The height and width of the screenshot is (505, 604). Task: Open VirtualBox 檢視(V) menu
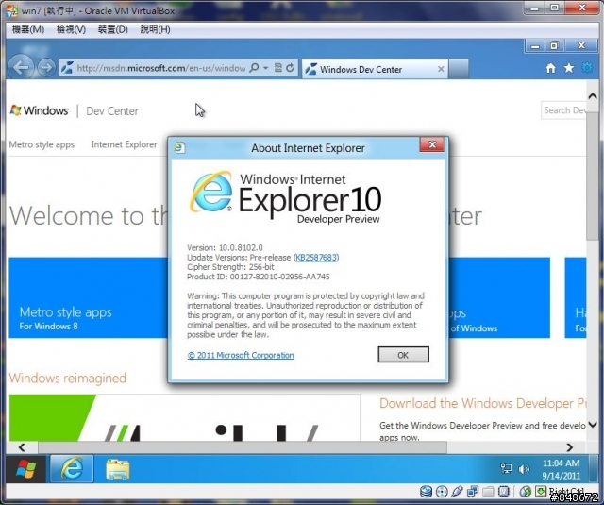(x=71, y=29)
